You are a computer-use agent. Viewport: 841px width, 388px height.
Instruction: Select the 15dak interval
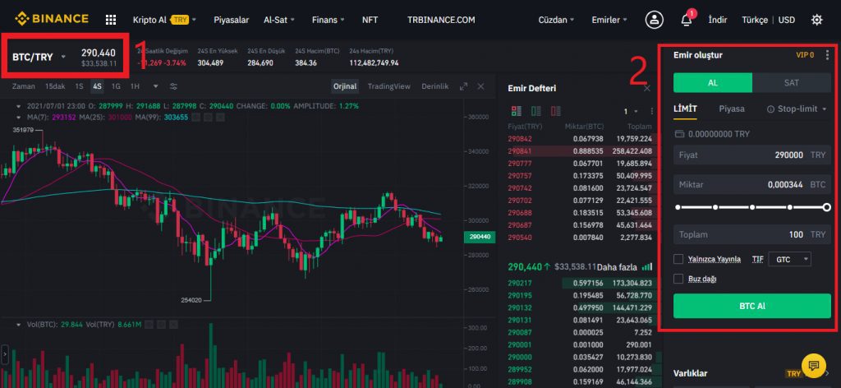click(x=55, y=85)
